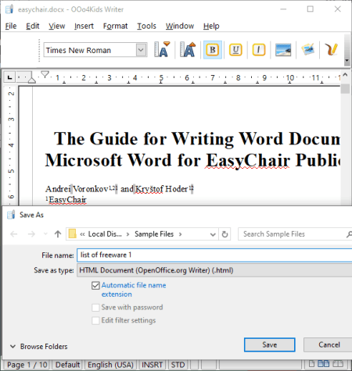This screenshot has width=352, height=371.
Task: Open the Window menu
Action: pyautogui.click(x=180, y=26)
